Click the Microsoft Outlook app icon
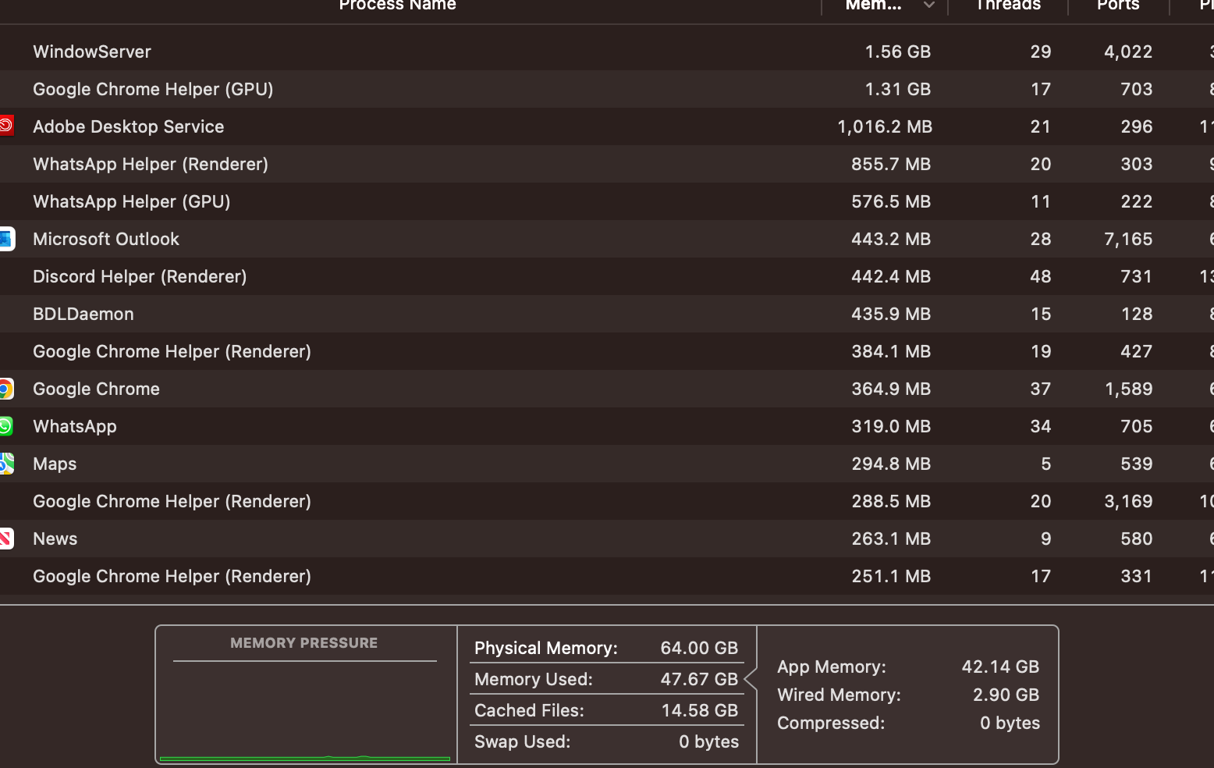This screenshot has width=1214, height=768. (x=6, y=239)
